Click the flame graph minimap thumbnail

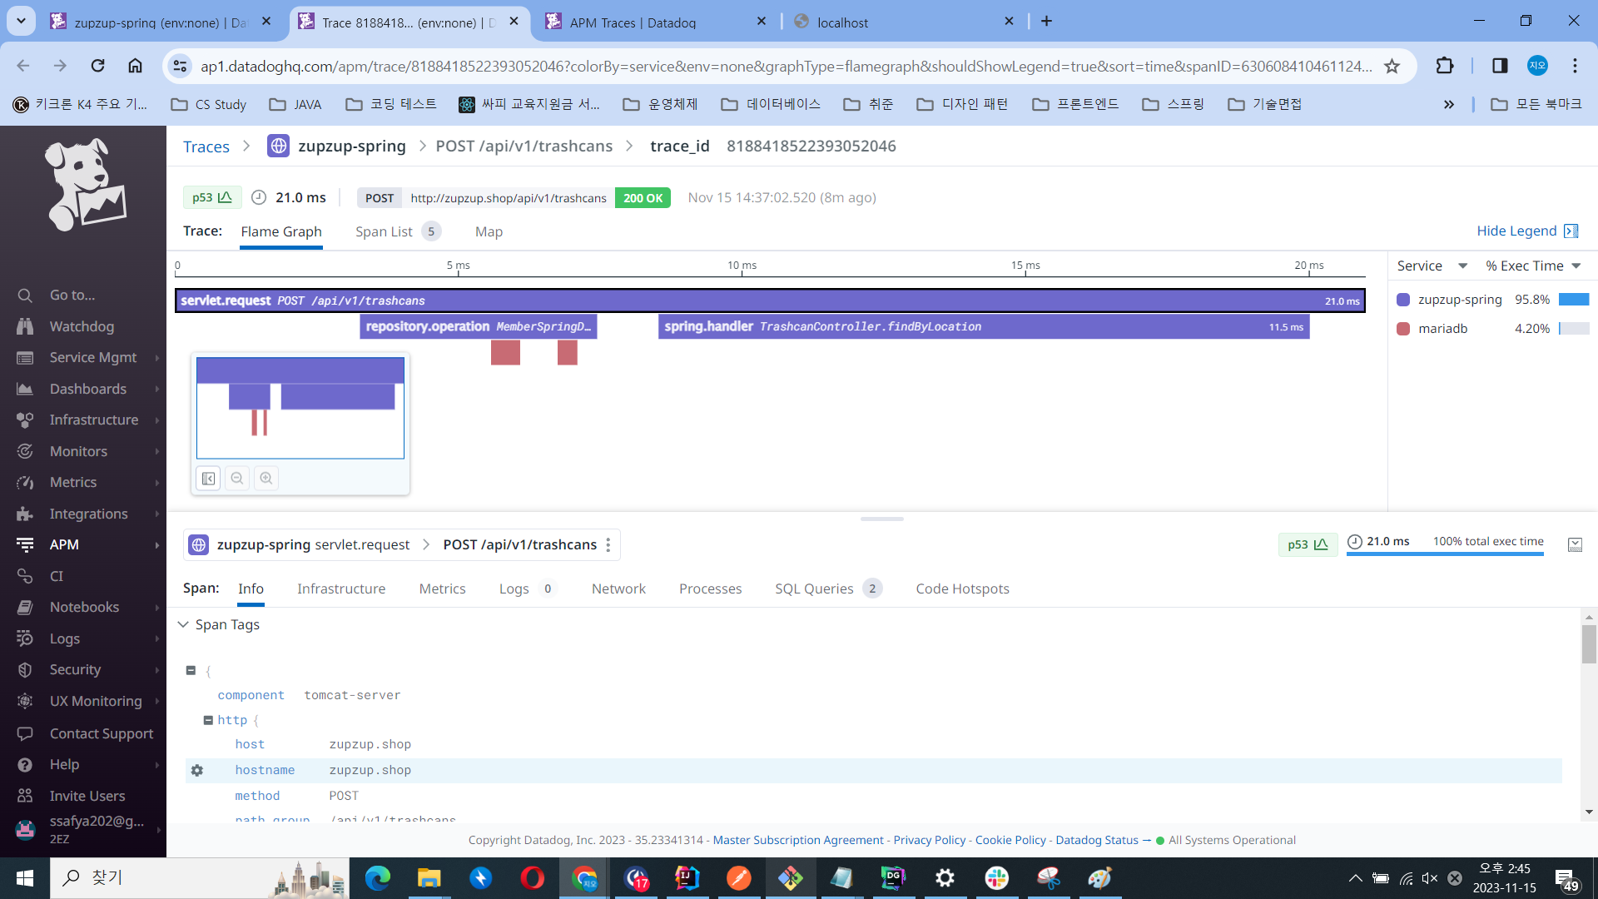[x=300, y=408]
